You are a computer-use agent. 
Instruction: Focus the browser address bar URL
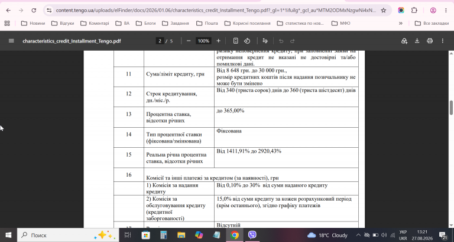(x=216, y=11)
